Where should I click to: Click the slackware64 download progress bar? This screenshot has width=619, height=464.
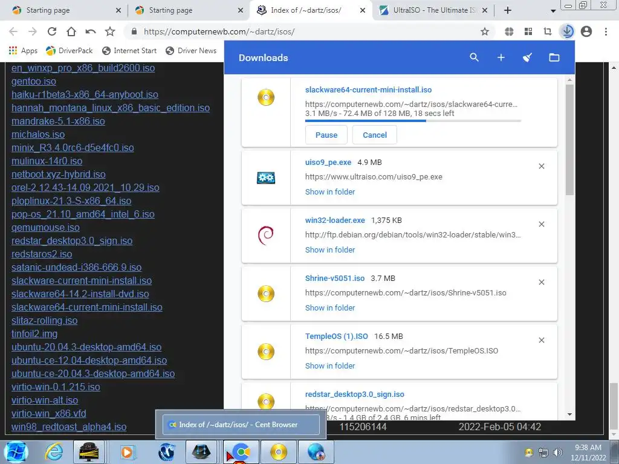[413, 121]
